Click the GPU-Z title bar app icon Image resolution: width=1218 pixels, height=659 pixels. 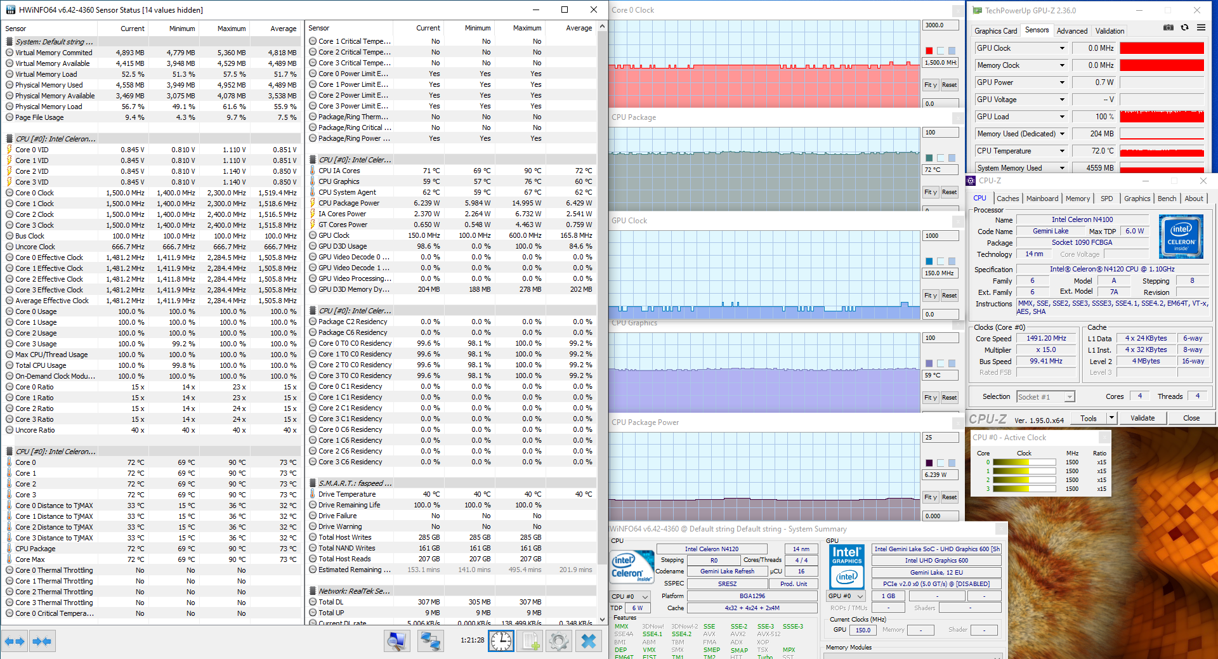(x=978, y=10)
